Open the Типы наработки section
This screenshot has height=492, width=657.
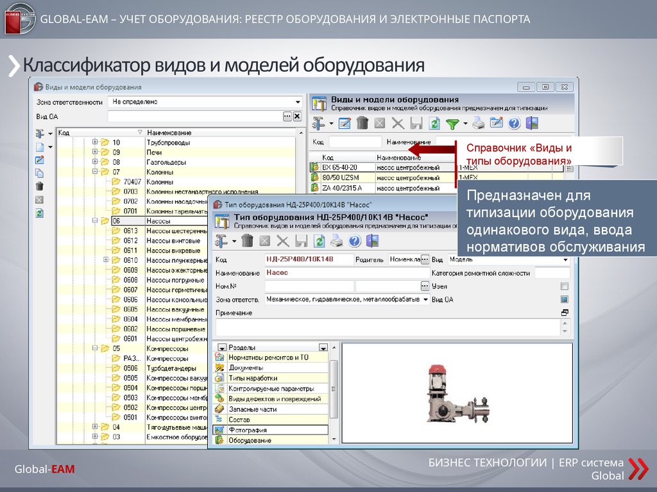click(x=271, y=378)
